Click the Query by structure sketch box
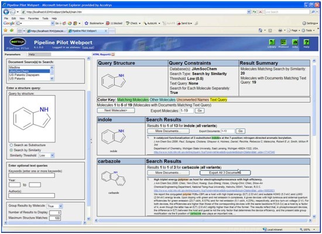322x234 pixels. point(32,118)
